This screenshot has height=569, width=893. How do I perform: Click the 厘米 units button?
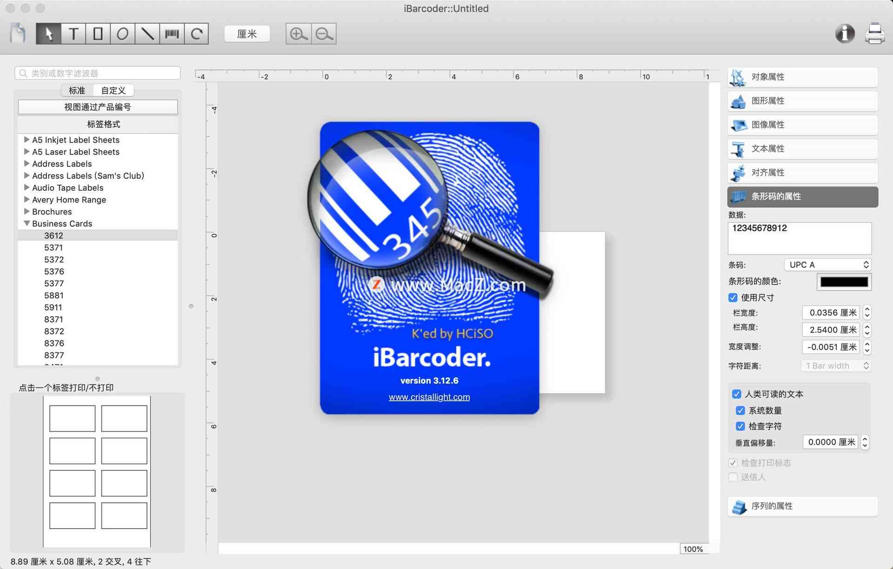coord(247,34)
